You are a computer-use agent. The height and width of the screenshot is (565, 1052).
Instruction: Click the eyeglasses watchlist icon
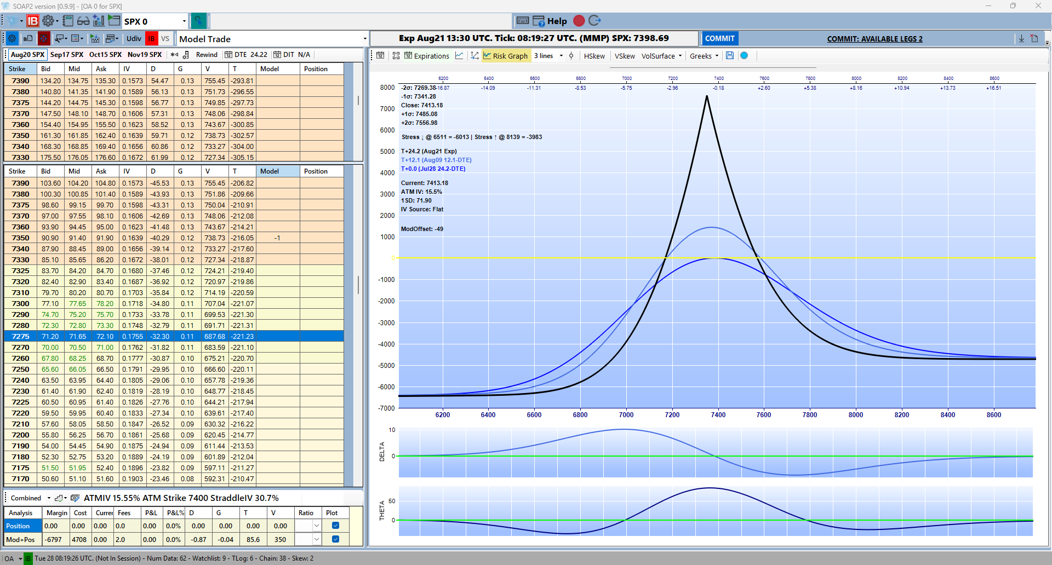(83, 21)
